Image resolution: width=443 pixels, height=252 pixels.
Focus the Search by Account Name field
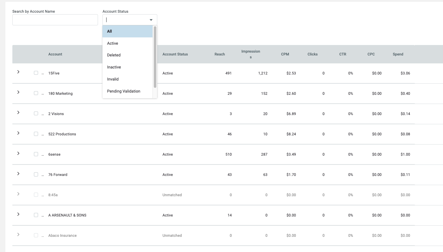pos(55,20)
